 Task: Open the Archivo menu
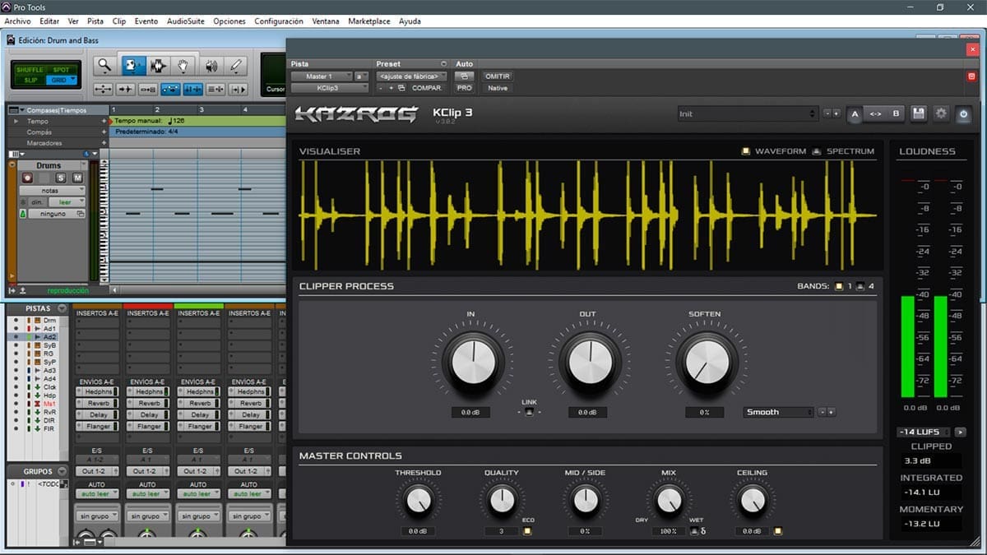pyautogui.click(x=17, y=21)
